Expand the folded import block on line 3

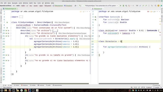pos(21,17)
